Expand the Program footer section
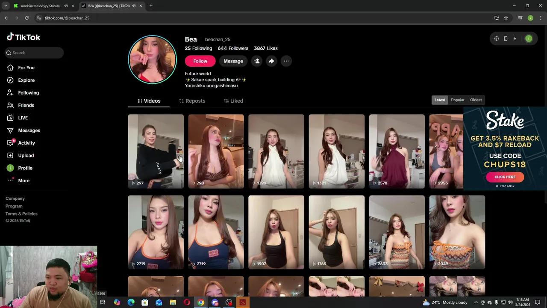This screenshot has width=547, height=308. pyautogui.click(x=14, y=206)
